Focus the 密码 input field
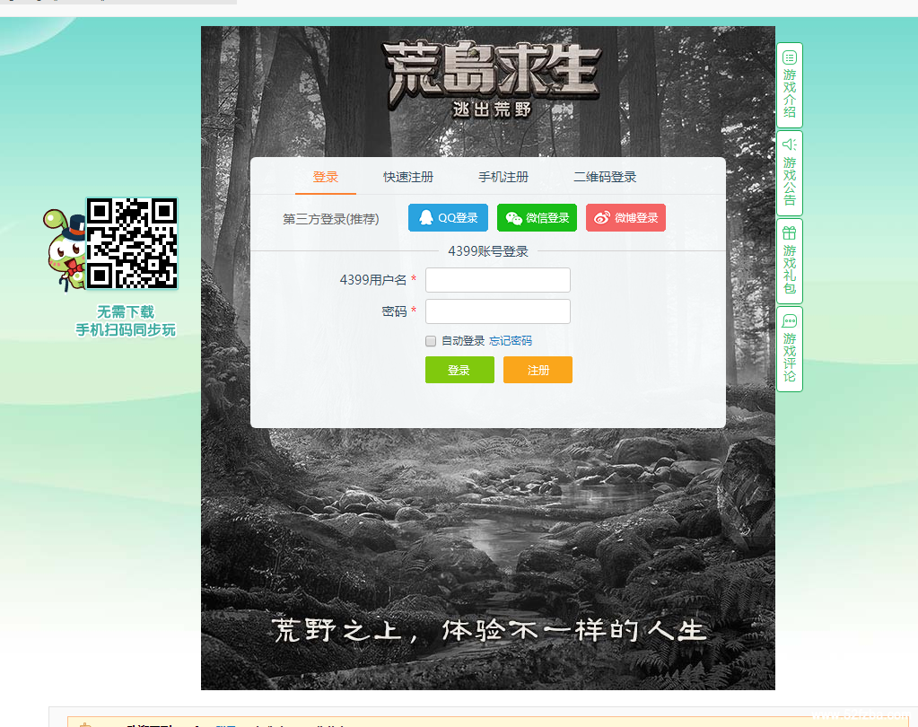This screenshot has width=918, height=727. pyautogui.click(x=498, y=311)
